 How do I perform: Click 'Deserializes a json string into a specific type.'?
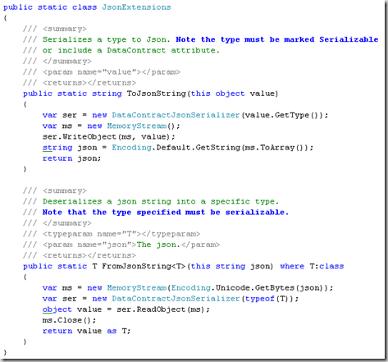point(161,202)
